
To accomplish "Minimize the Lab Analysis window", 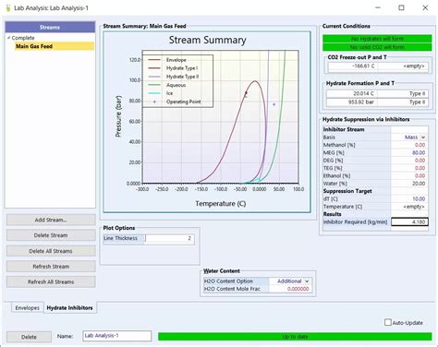I will click(378, 7).
